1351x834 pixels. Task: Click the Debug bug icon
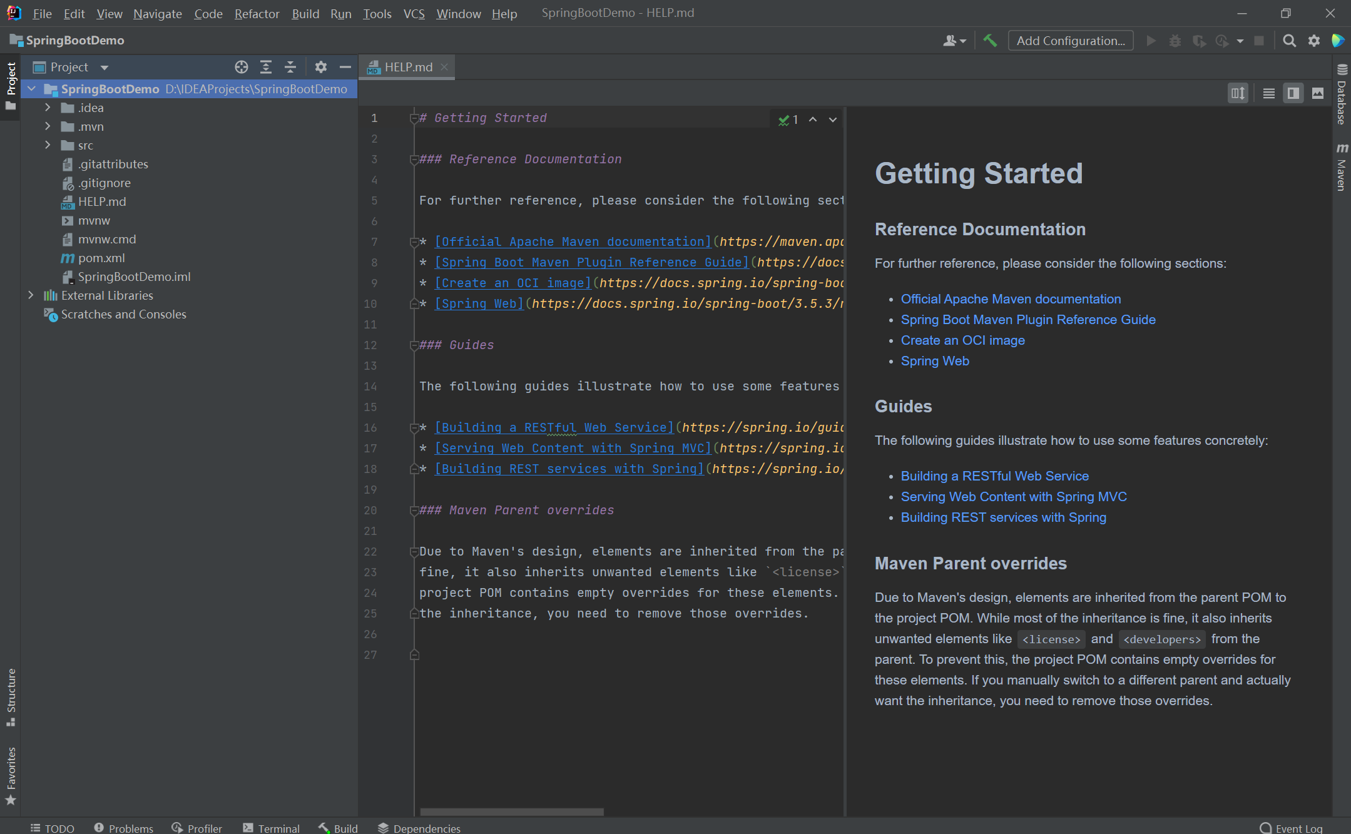coord(1175,41)
